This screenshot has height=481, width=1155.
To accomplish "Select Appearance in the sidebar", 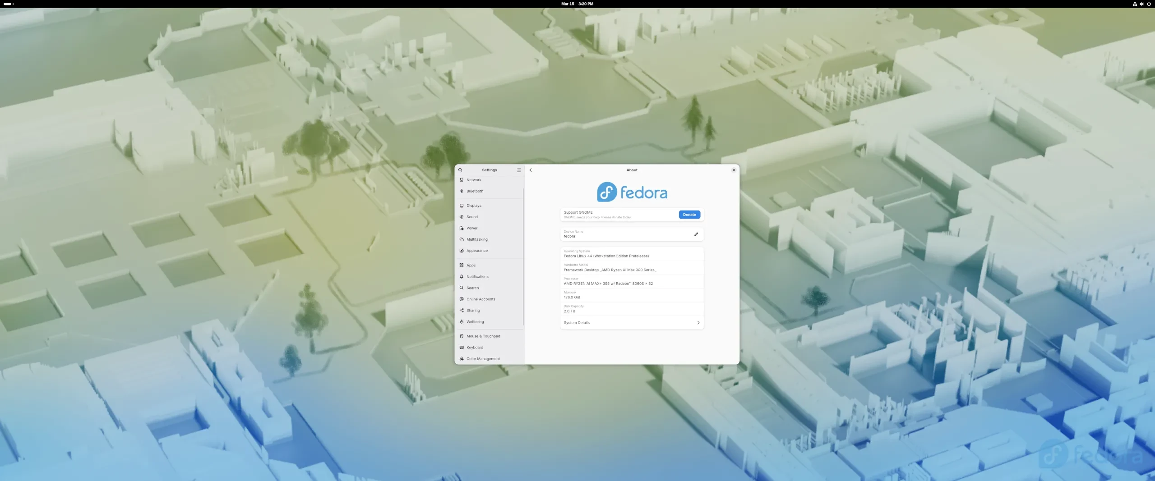I will 477,251.
